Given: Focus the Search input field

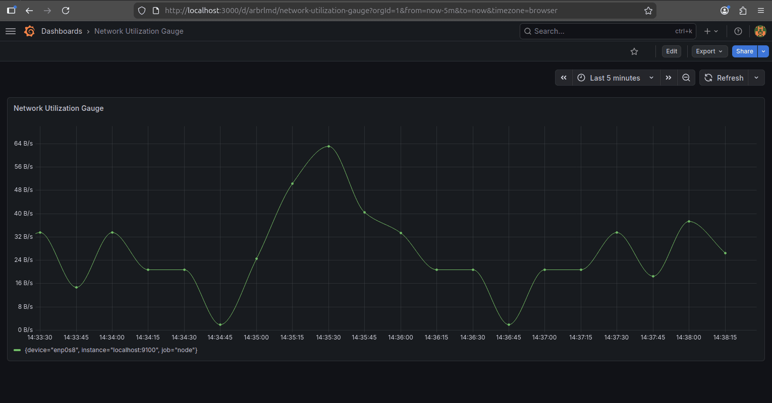Looking at the screenshot, I should pyautogui.click(x=608, y=31).
